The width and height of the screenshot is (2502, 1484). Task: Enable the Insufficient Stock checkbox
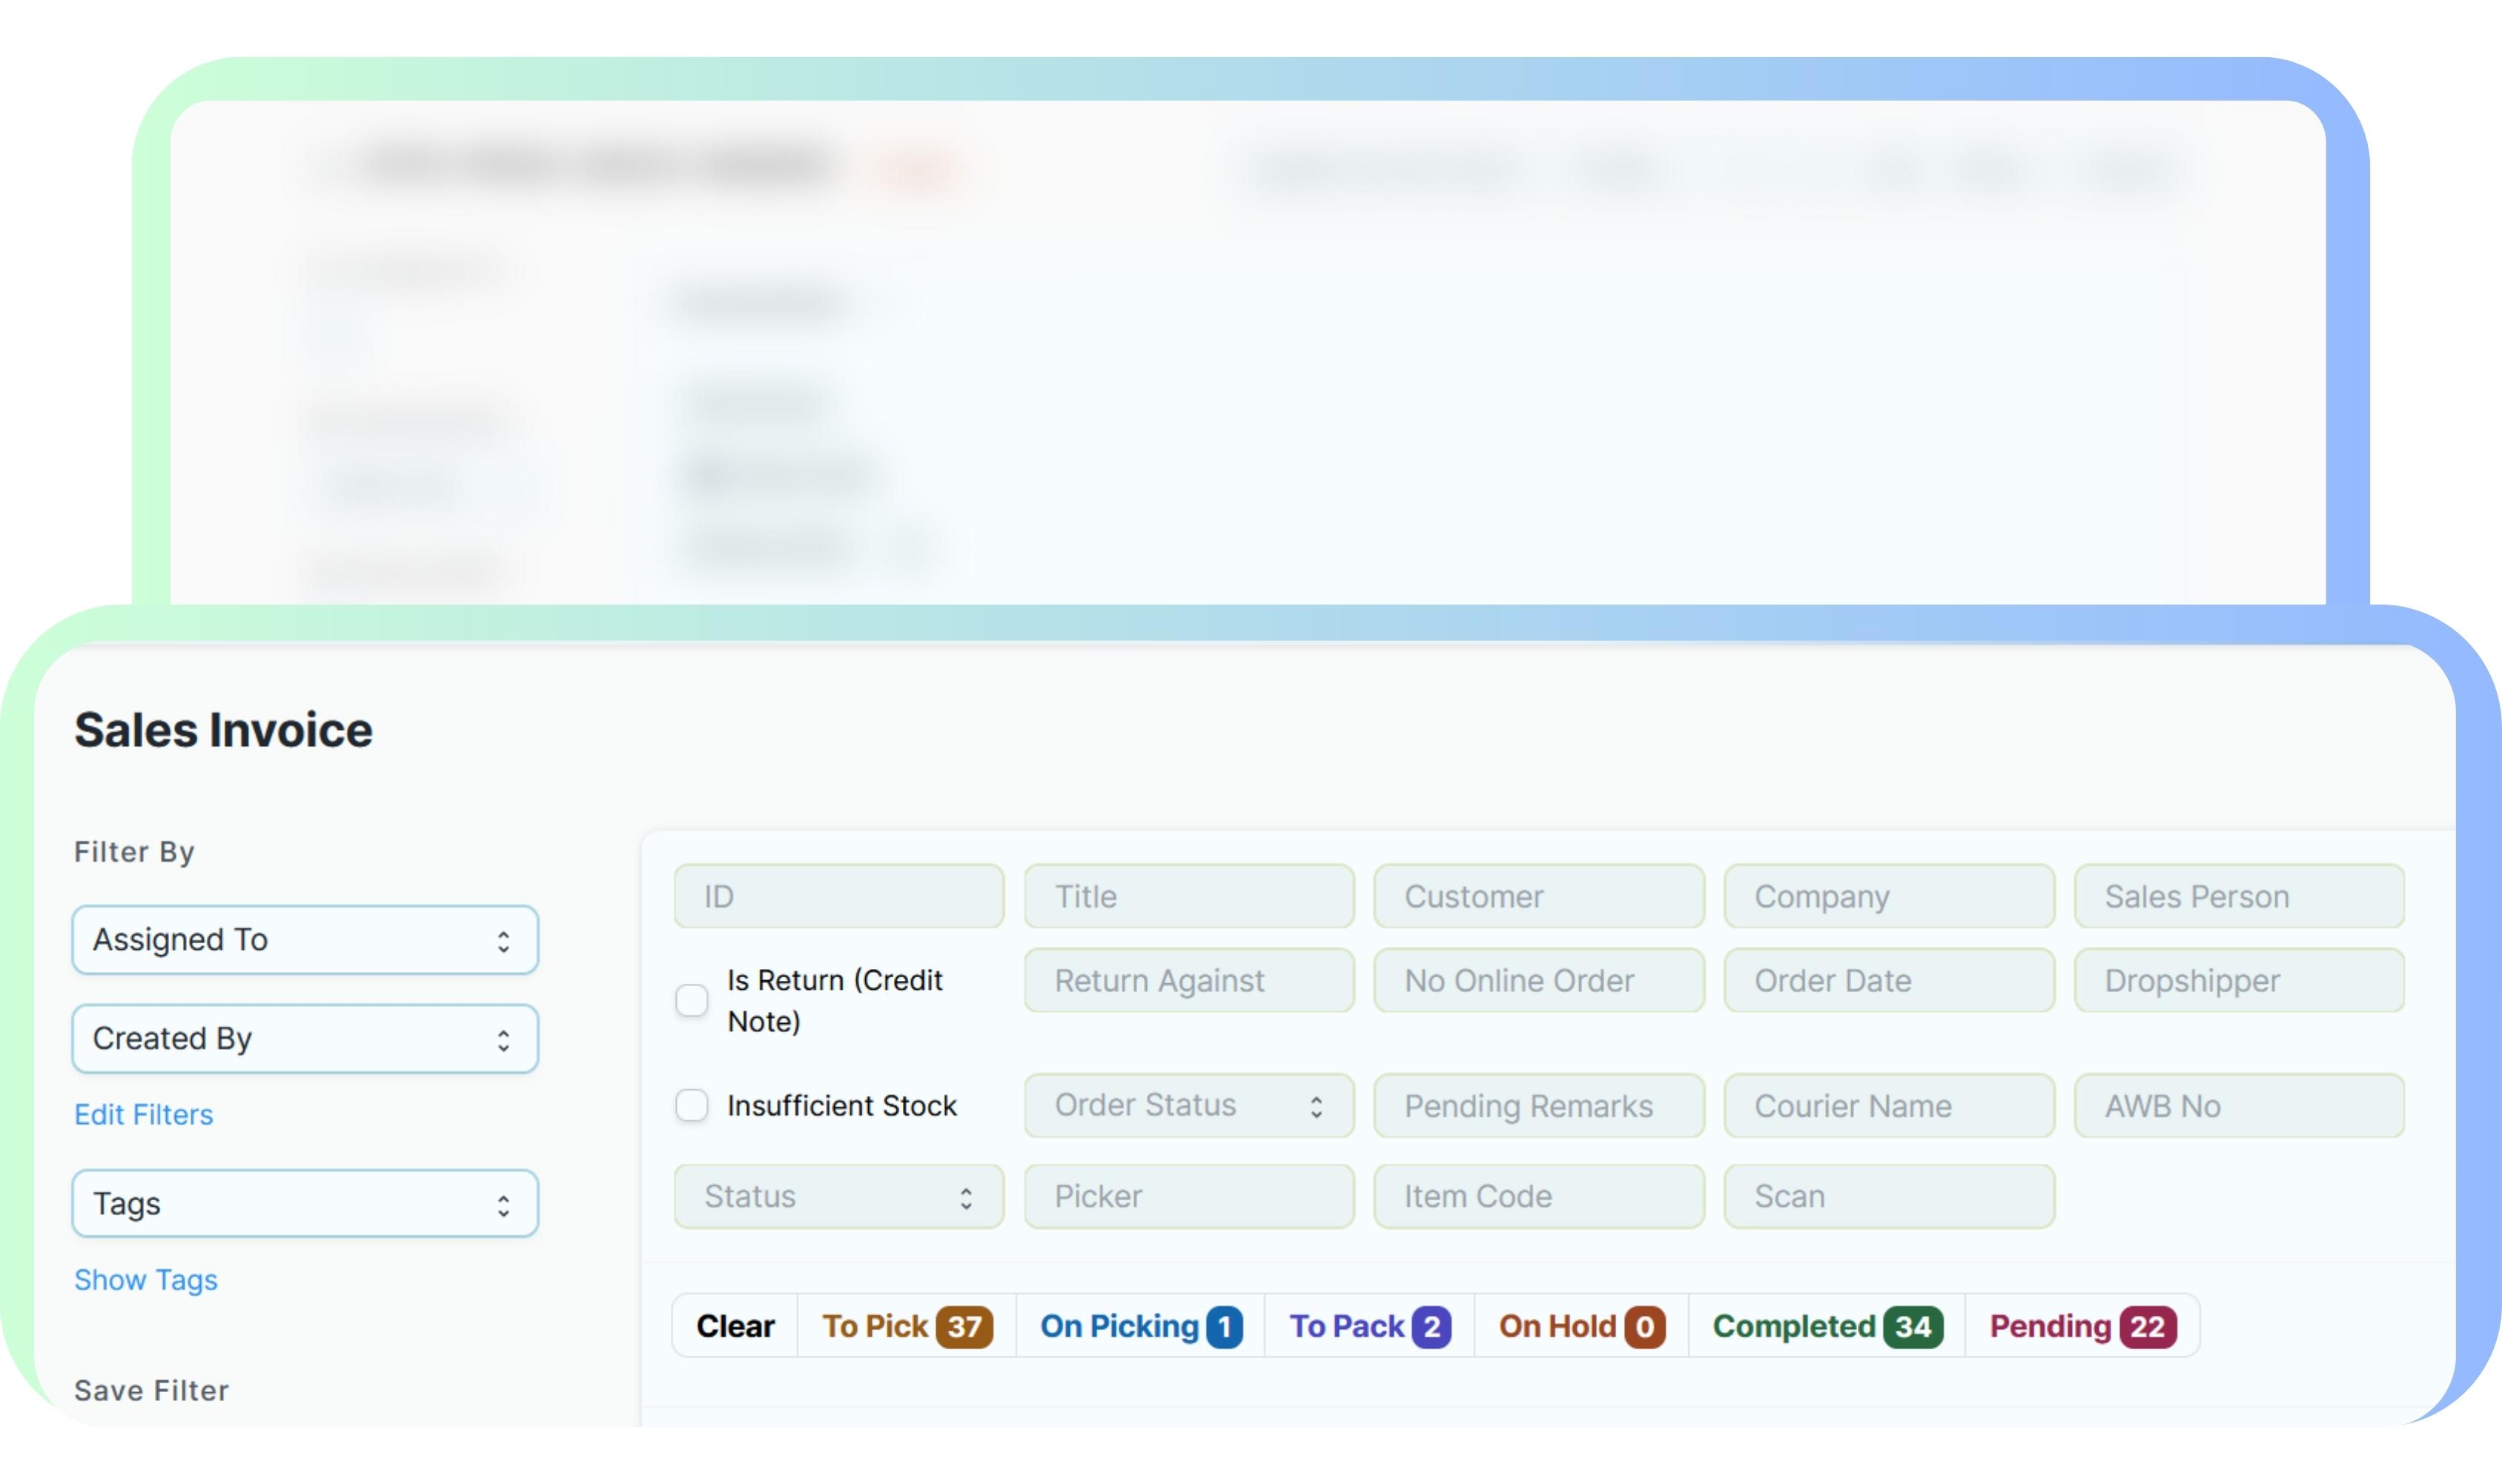(x=691, y=1105)
